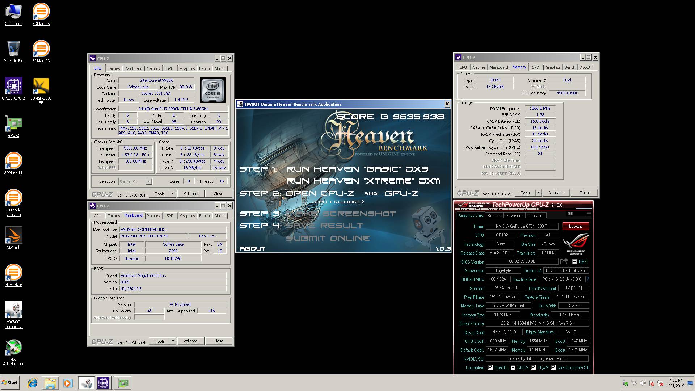
Task: Click the taskbar clock showing 7:15 PM
Action: tap(676, 383)
